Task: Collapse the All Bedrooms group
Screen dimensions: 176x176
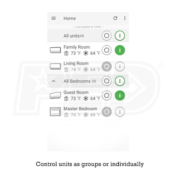Action: click(x=53, y=81)
